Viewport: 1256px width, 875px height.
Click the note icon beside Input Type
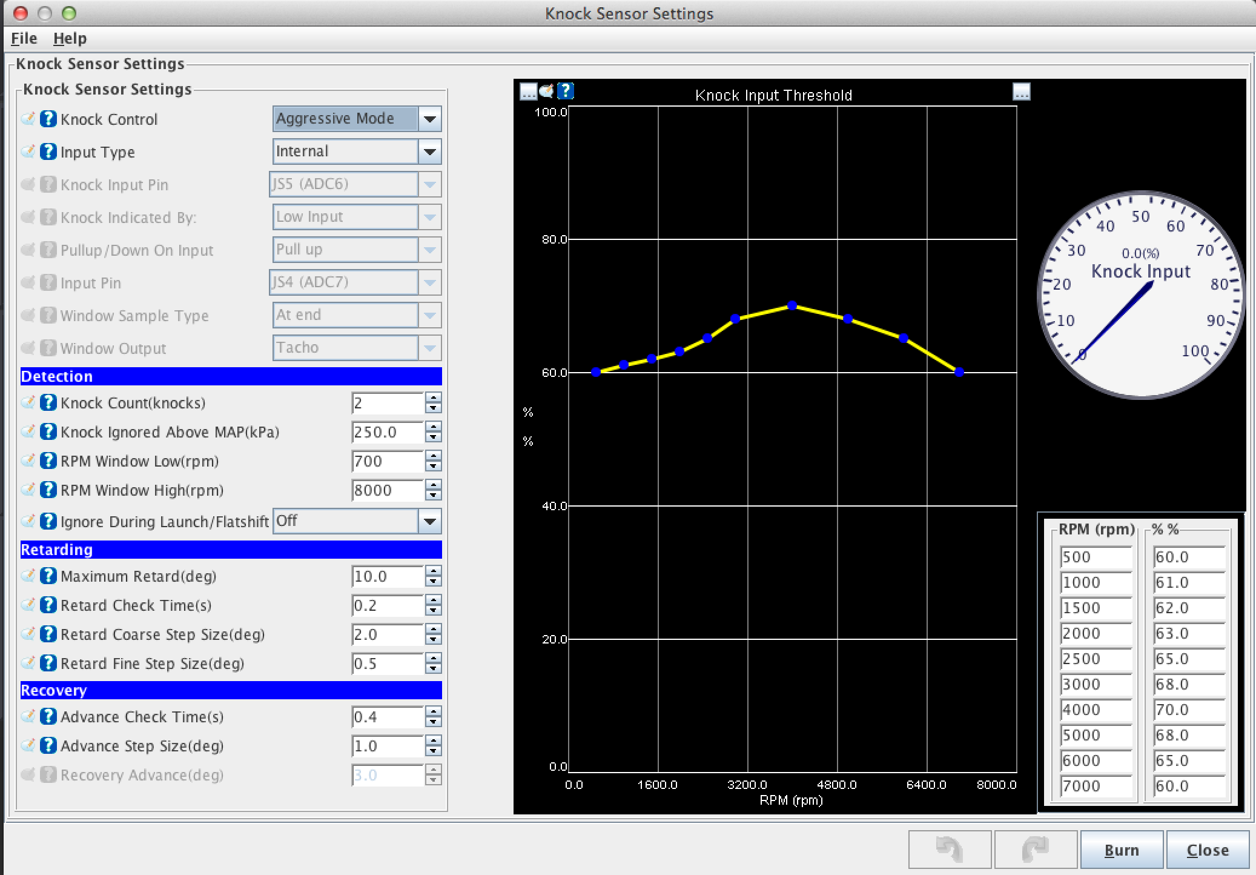click(x=28, y=151)
